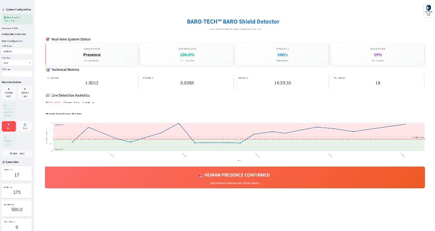This screenshot has width=435, height=231.
Task: Click the Live Detection Analytics chart icon
Action: click(x=48, y=95)
